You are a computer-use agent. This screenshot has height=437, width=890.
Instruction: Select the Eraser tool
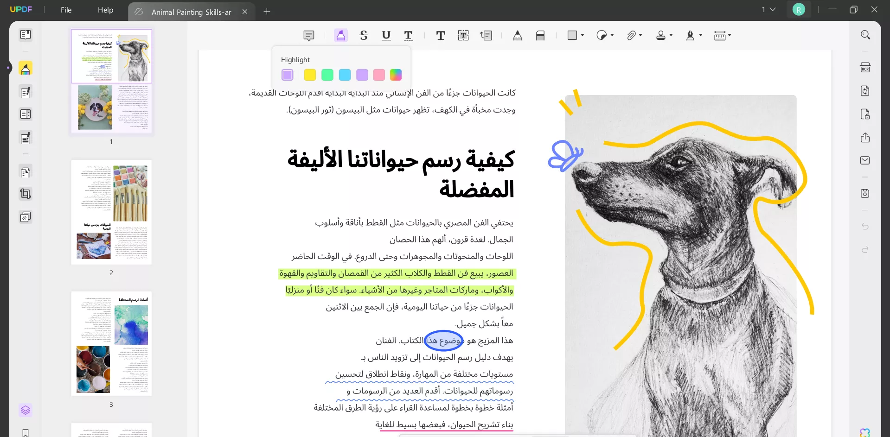coord(541,35)
